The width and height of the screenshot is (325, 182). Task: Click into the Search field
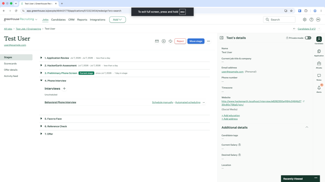pos(279,20)
